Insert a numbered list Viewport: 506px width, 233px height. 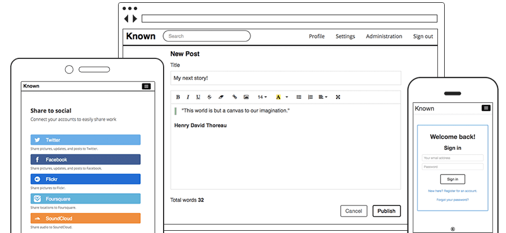click(310, 97)
